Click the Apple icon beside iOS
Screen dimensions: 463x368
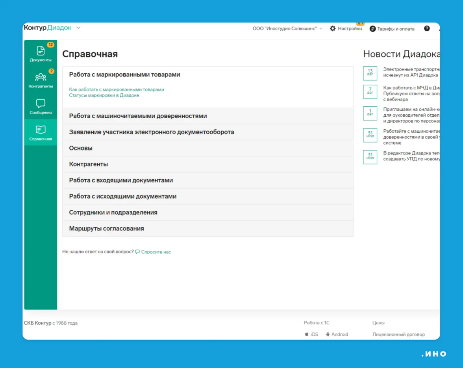(306, 334)
